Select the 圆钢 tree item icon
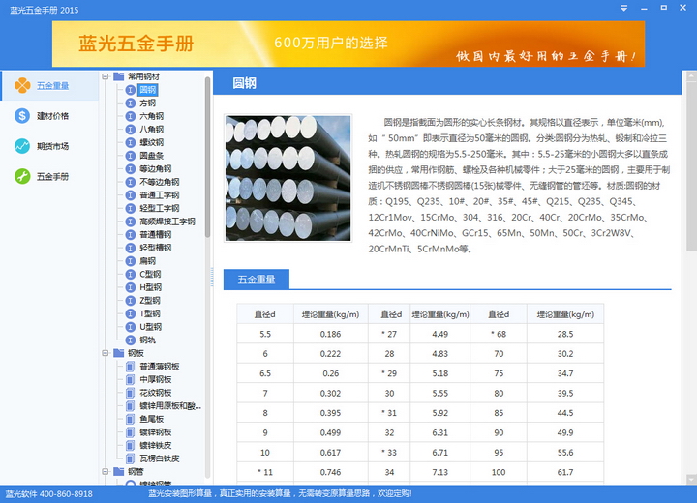Image resolution: width=697 pixels, height=503 pixels. tap(131, 90)
